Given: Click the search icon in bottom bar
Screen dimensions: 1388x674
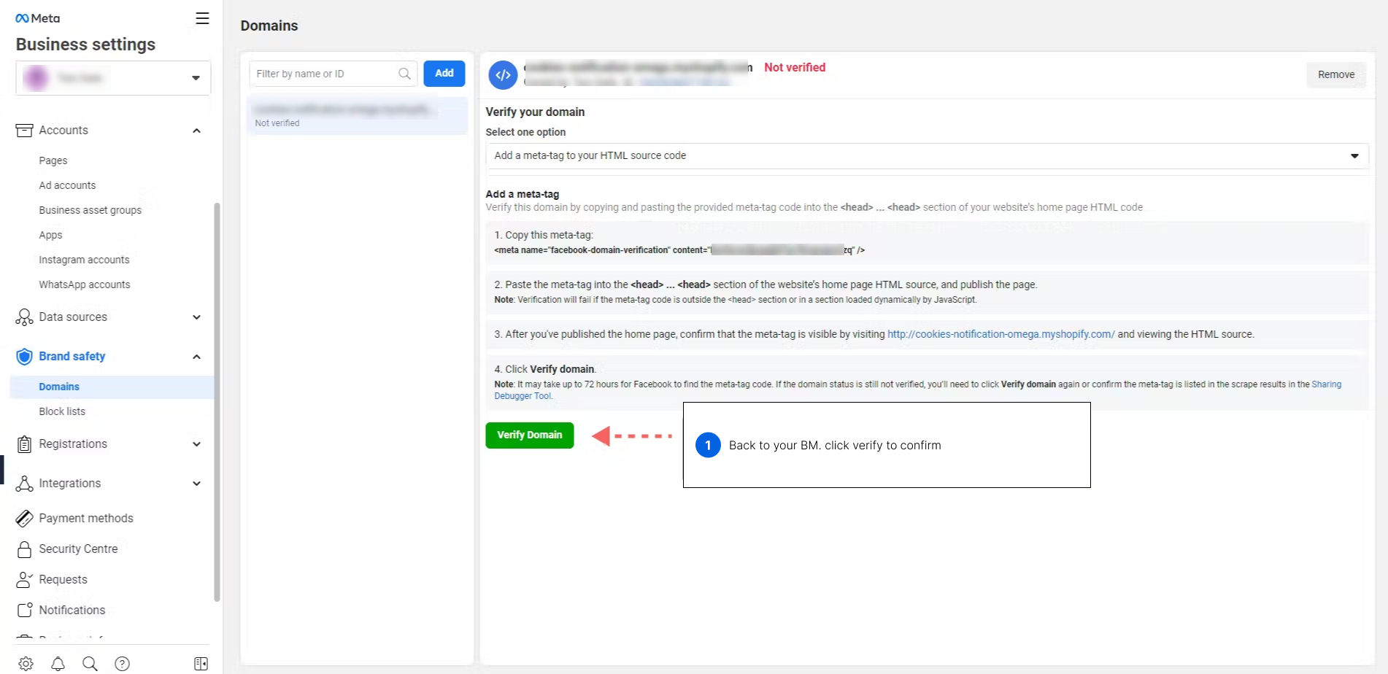Looking at the screenshot, I should pos(90,664).
